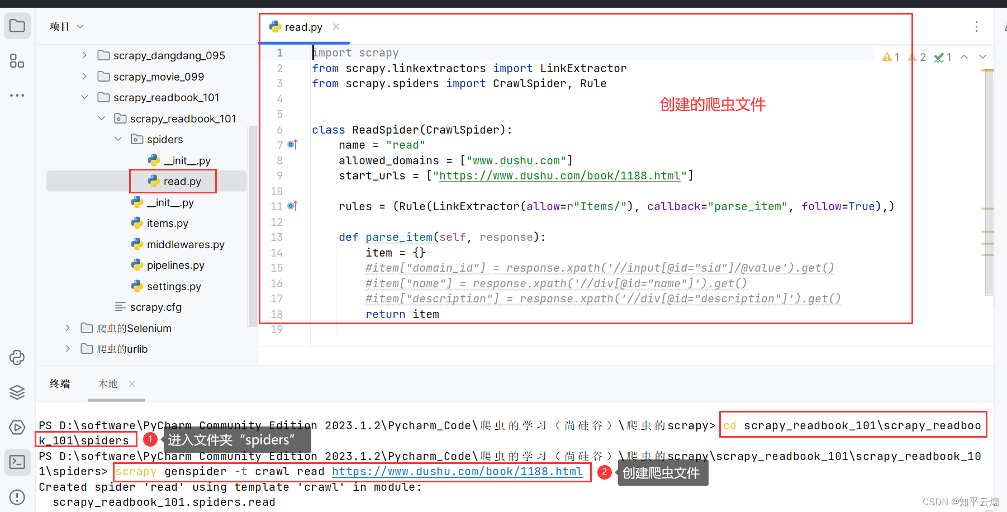Open start_urls dushu.com link in code
1007x512 pixels.
point(560,176)
